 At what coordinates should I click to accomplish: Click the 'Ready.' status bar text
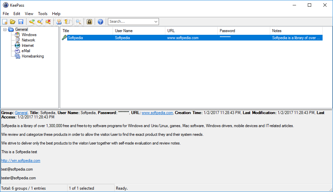[x=122, y=188]
